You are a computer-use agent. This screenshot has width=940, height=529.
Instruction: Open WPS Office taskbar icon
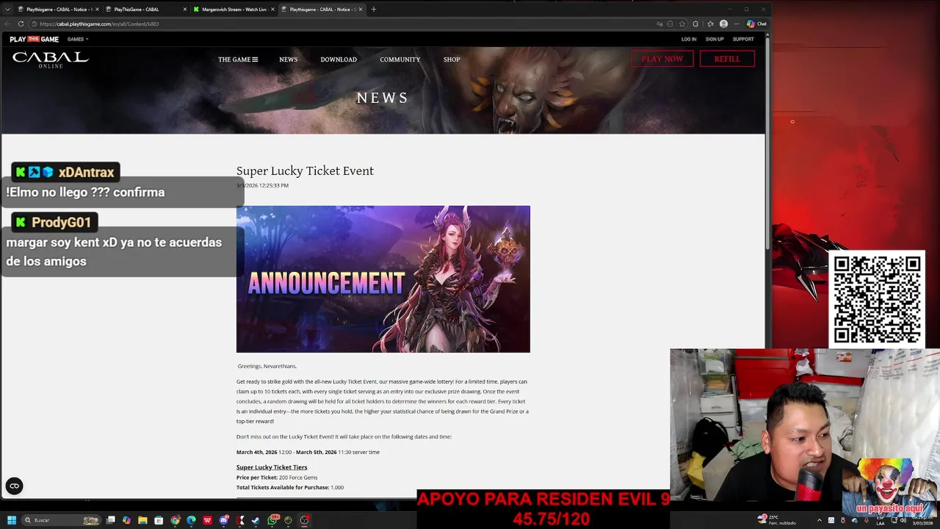coord(207,520)
